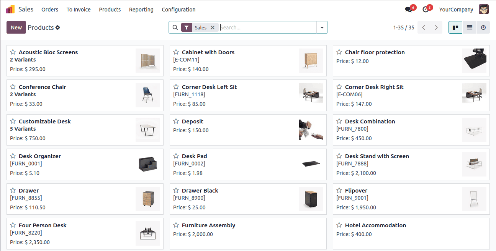Focus the product search field
The image size is (496, 251).
[x=267, y=28]
